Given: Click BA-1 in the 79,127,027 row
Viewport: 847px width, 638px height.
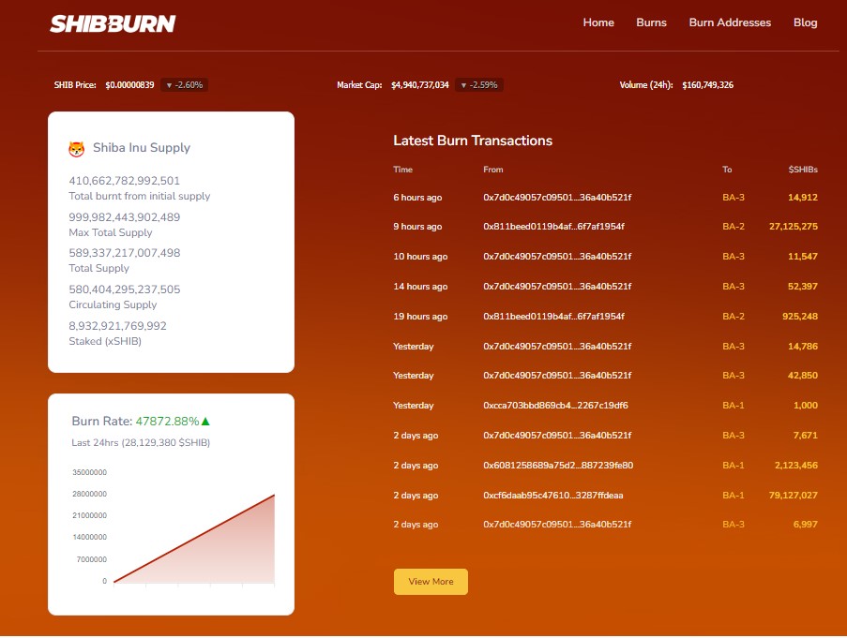Looking at the screenshot, I should coord(733,495).
